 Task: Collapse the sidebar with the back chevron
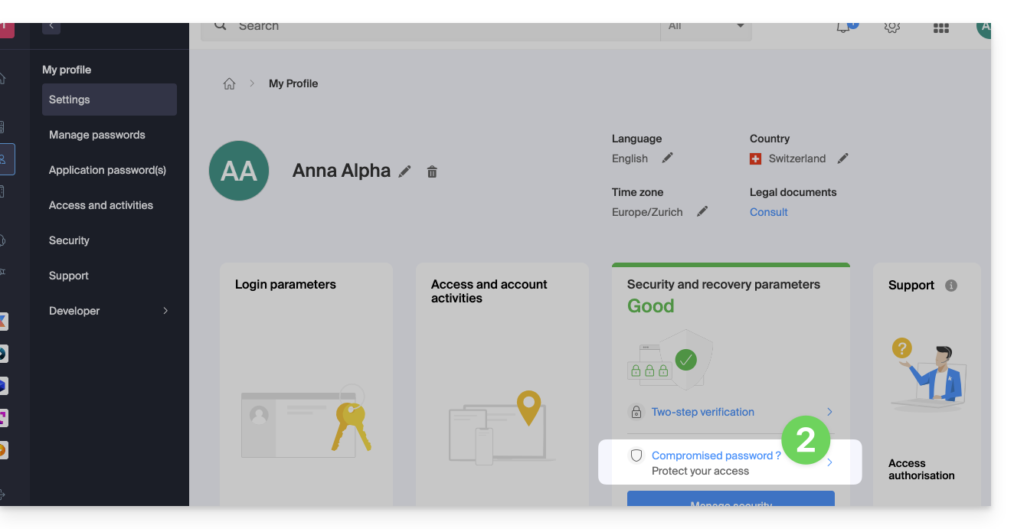click(51, 26)
